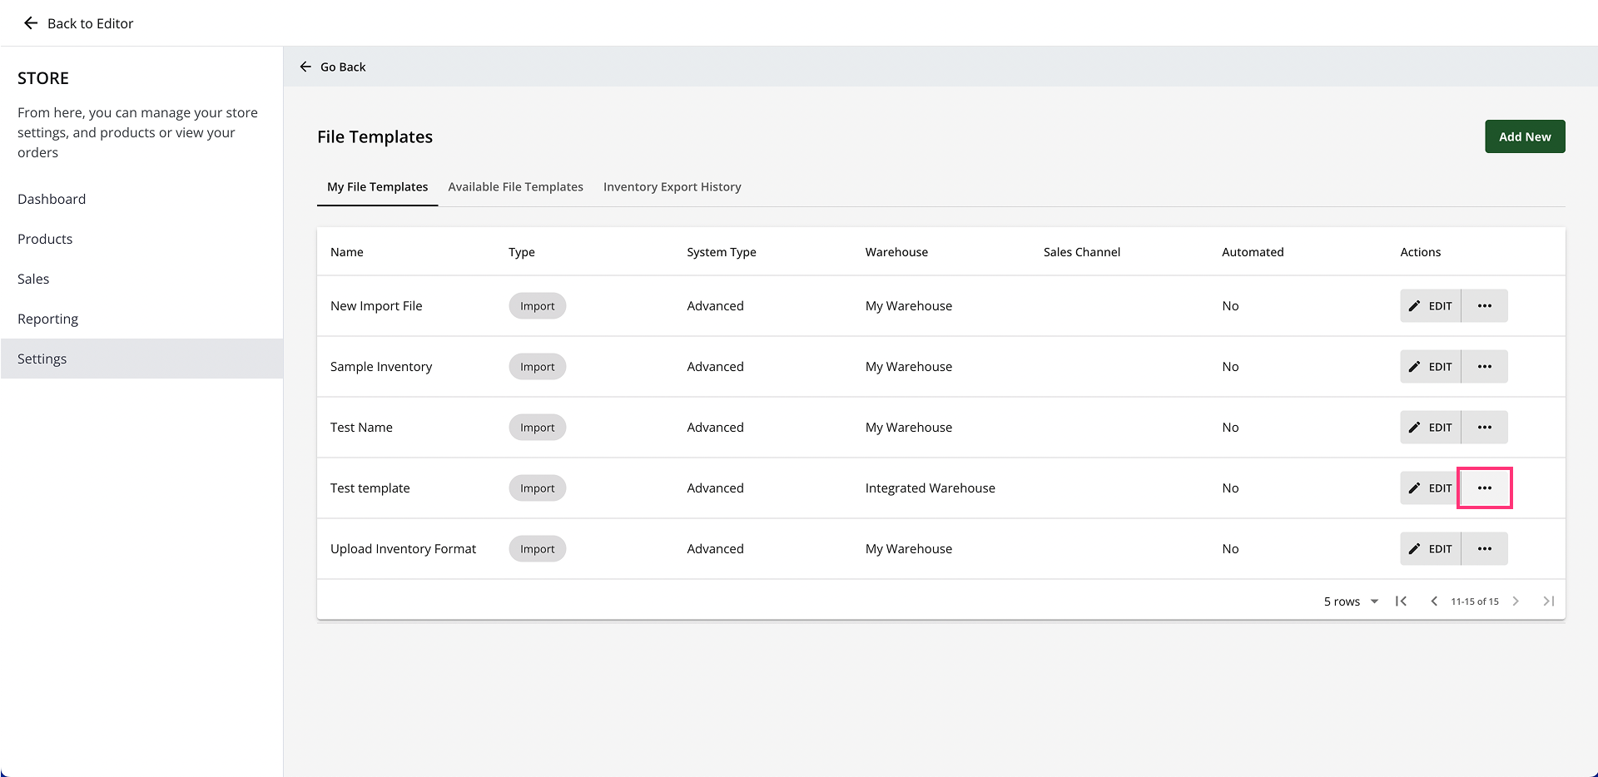Click the Actions column header

tap(1421, 252)
